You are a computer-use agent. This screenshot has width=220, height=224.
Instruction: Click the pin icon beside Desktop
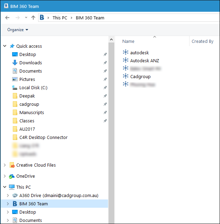tap(105, 54)
